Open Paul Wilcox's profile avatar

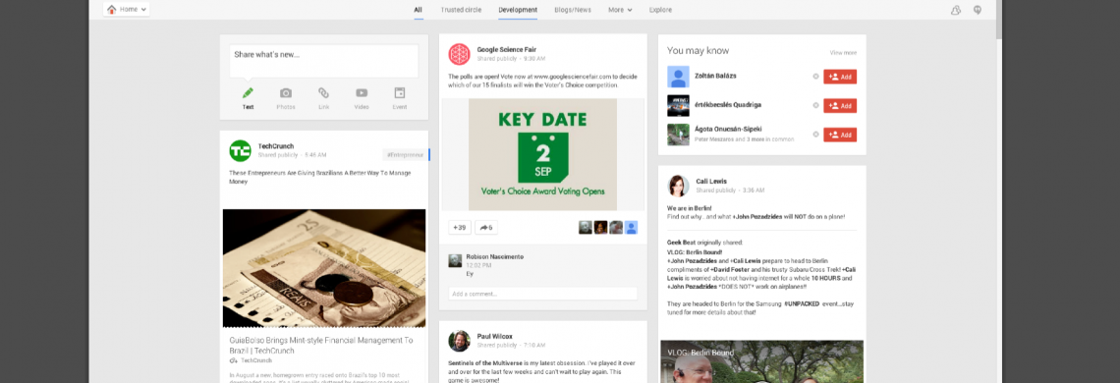(459, 341)
